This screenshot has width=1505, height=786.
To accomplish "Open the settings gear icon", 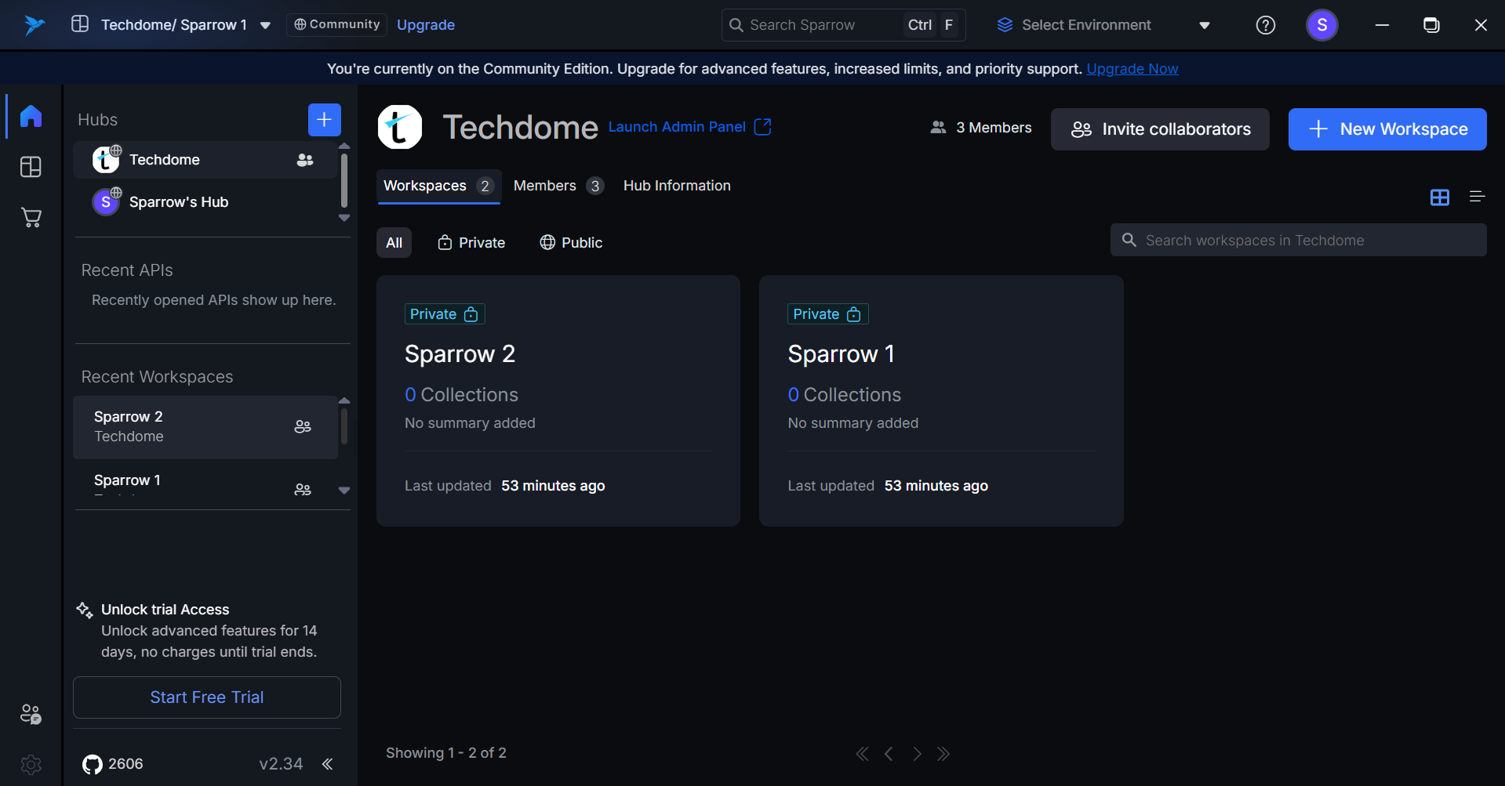I will (31, 764).
